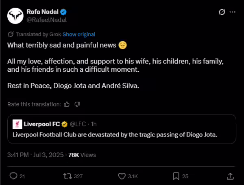244x185 pixels.
Task: Open the 3:41 PM Jul 3, 2025 timestamp
Action: click(x=35, y=155)
